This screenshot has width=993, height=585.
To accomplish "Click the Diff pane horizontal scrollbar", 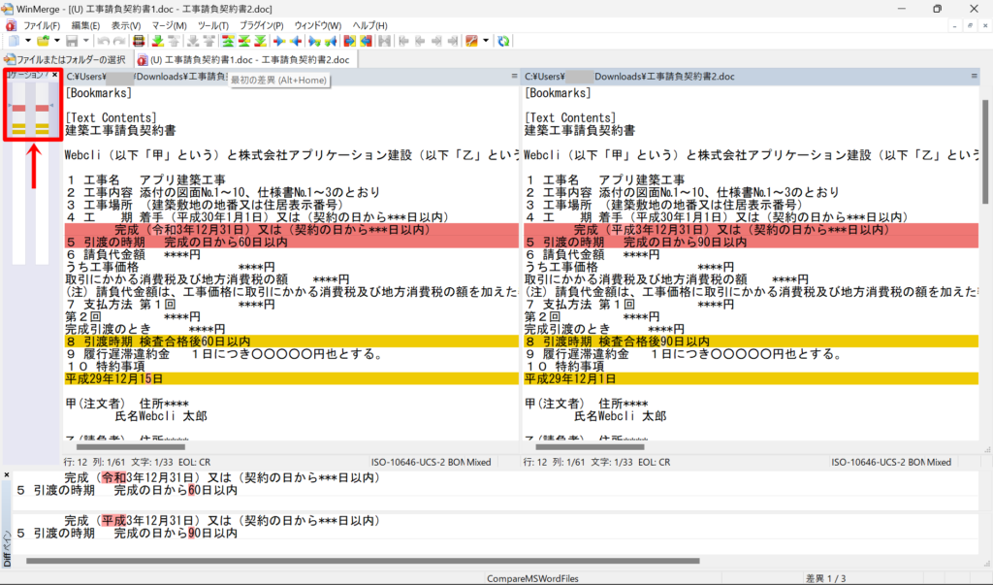I will pyautogui.click(x=291, y=561).
